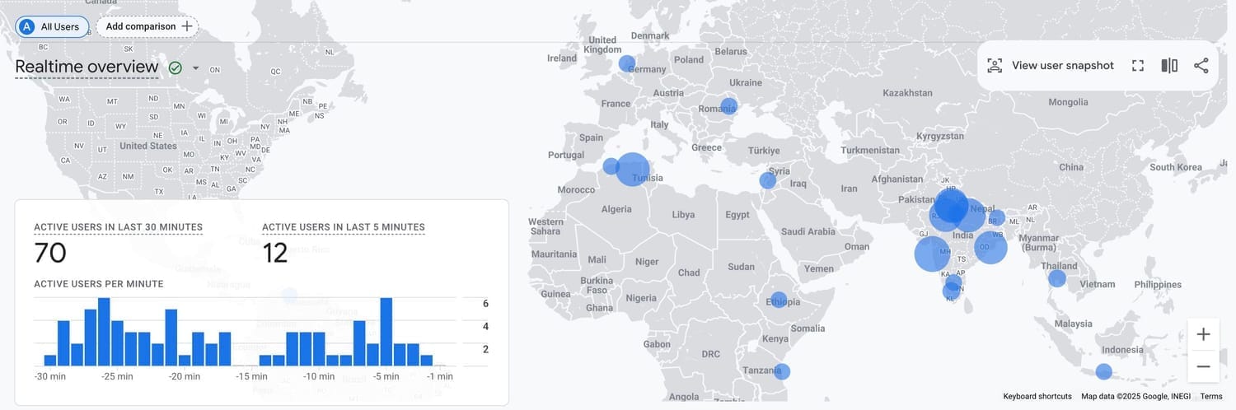1236x410 pixels.
Task: Click the All Users segment chip
Action: [52, 26]
